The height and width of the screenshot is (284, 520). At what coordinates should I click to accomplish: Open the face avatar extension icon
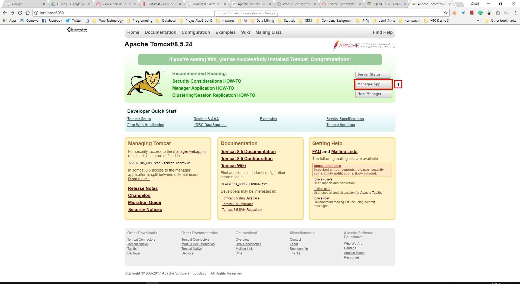click(454, 13)
